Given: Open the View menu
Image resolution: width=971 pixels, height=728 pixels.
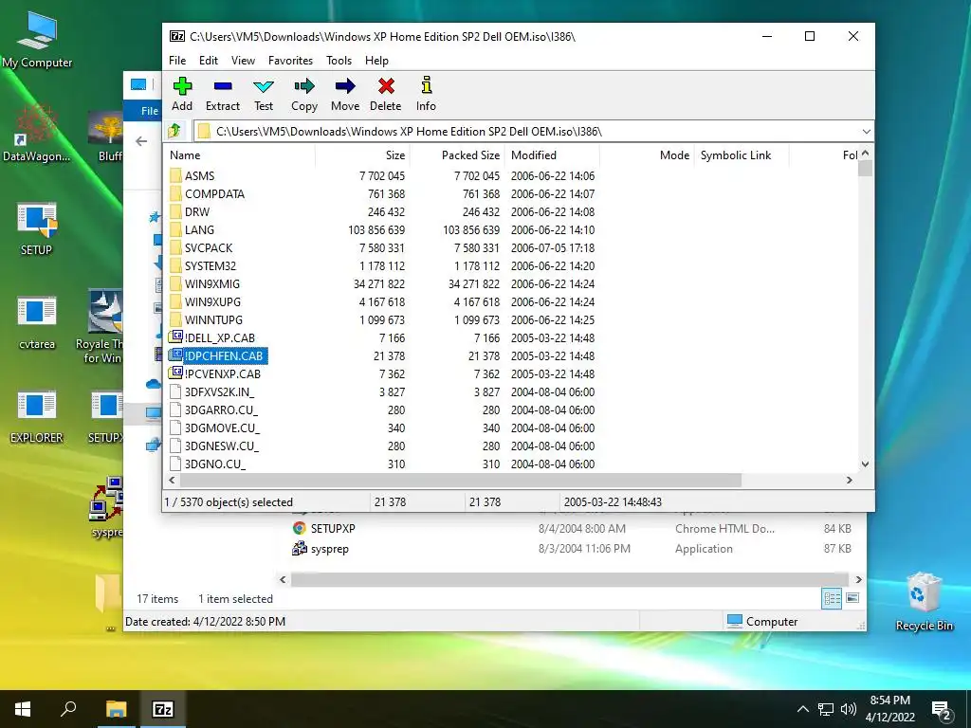Looking at the screenshot, I should pos(243,60).
